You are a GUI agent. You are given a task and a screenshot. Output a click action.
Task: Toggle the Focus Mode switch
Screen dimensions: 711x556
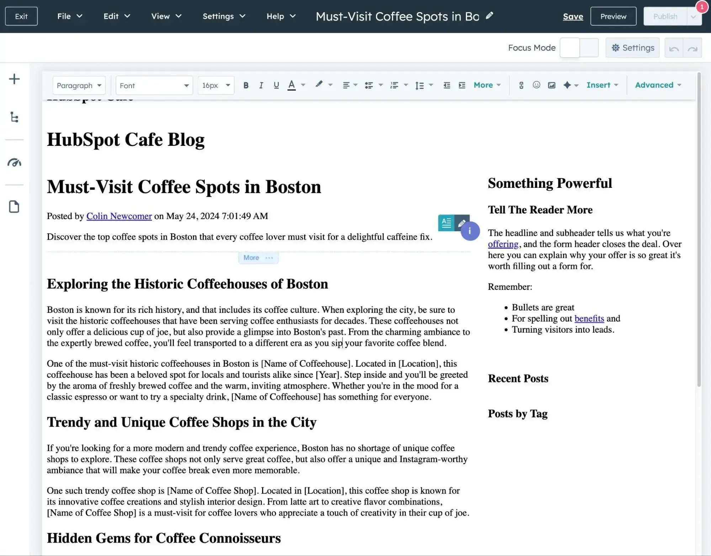pos(579,47)
